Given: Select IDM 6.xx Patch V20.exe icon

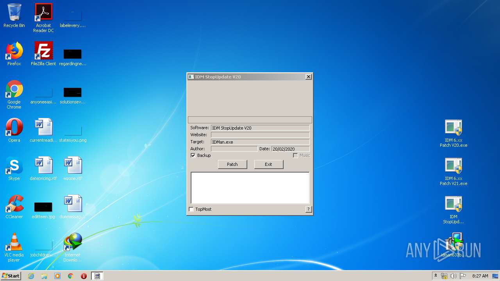Looking at the screenshot, I should click(454, 133).
